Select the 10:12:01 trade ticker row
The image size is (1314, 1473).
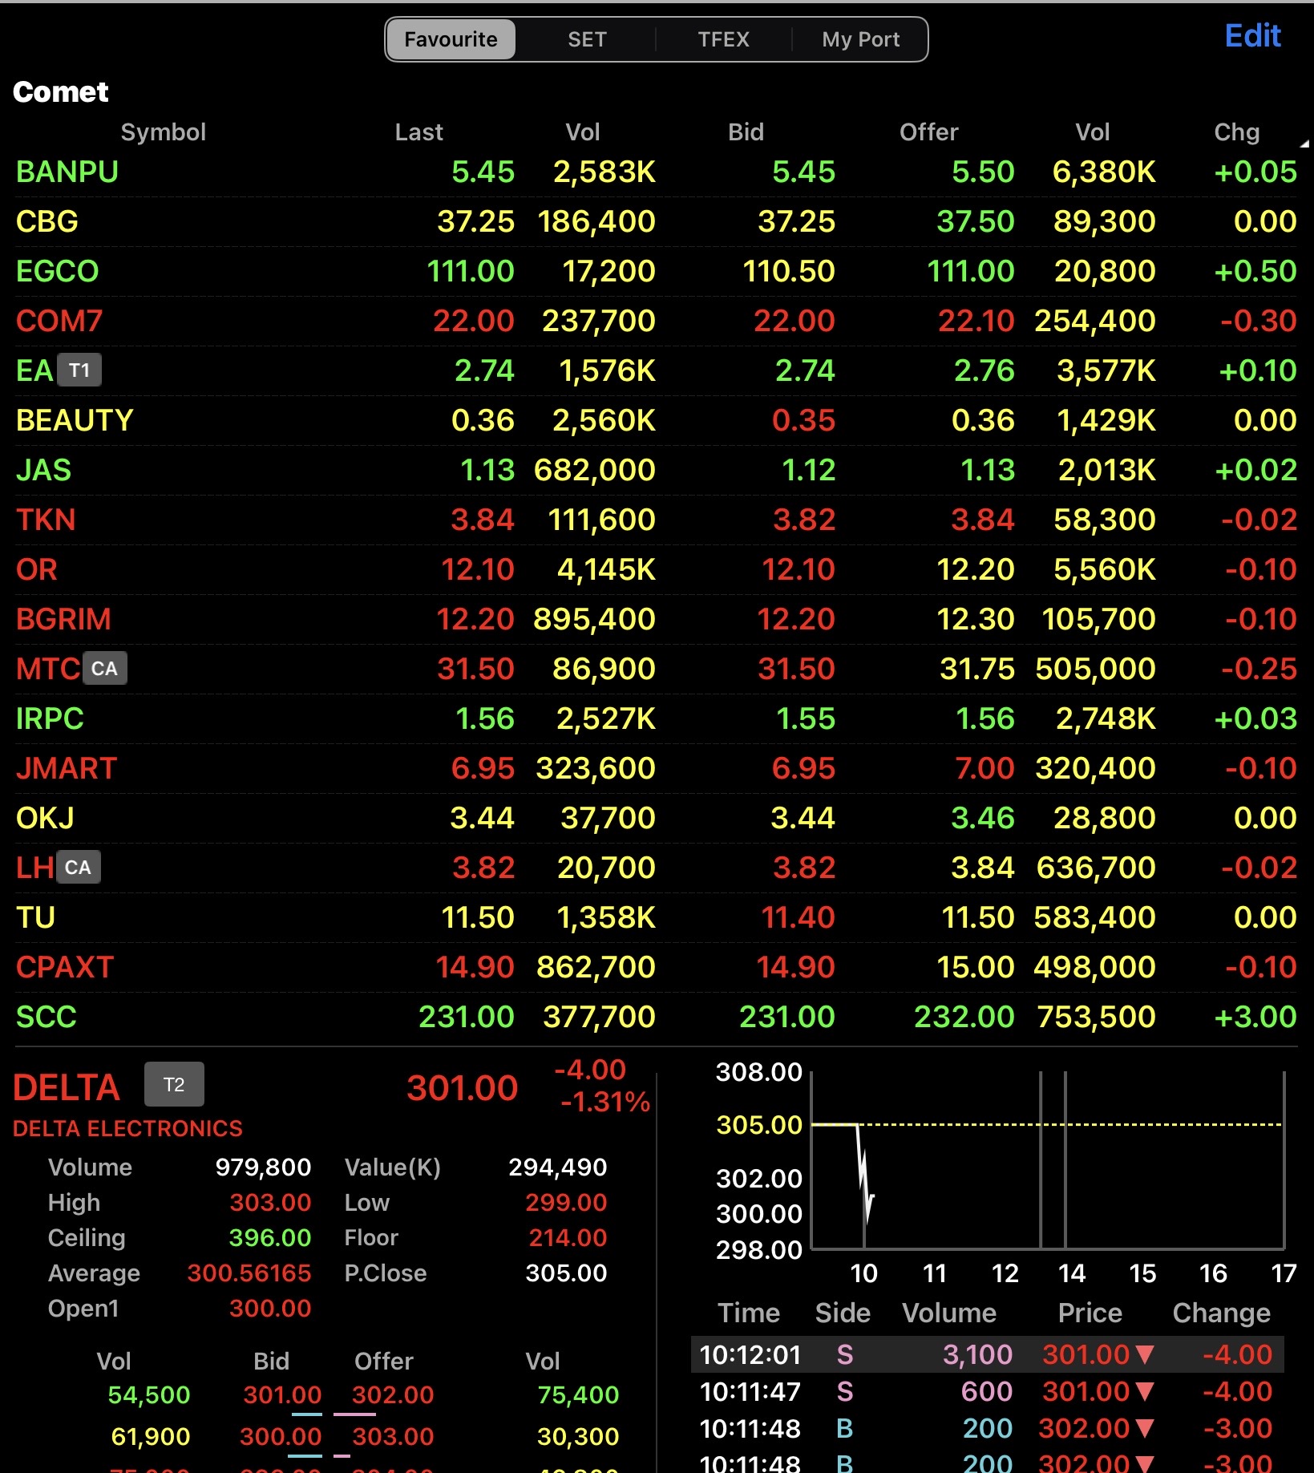(988, 1354)
